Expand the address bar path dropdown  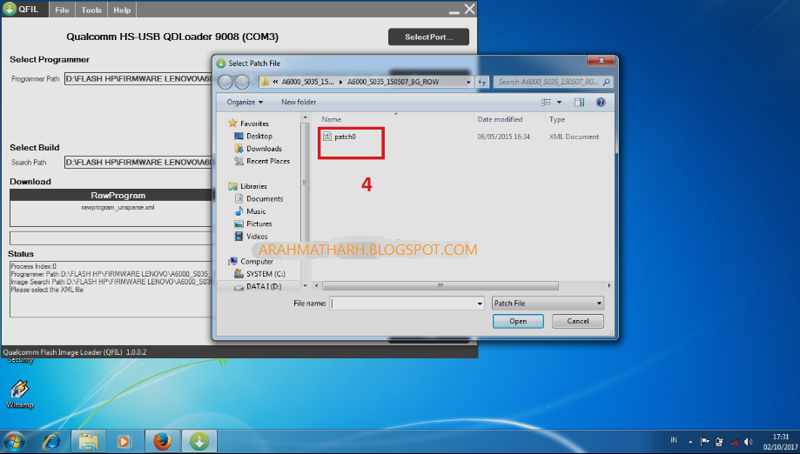[x=467, y=82]
